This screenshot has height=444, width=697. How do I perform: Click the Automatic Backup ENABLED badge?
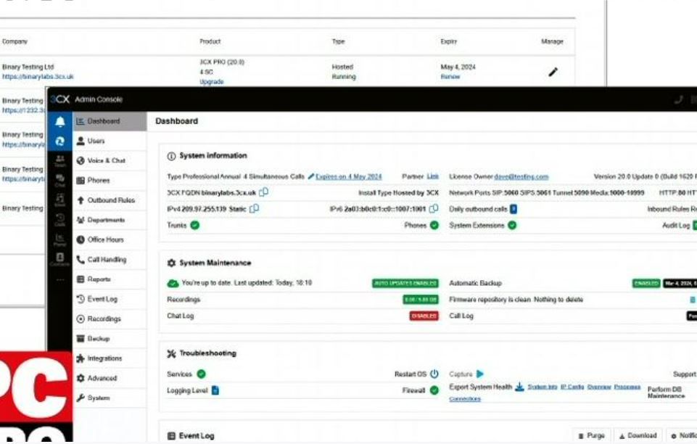646,283
